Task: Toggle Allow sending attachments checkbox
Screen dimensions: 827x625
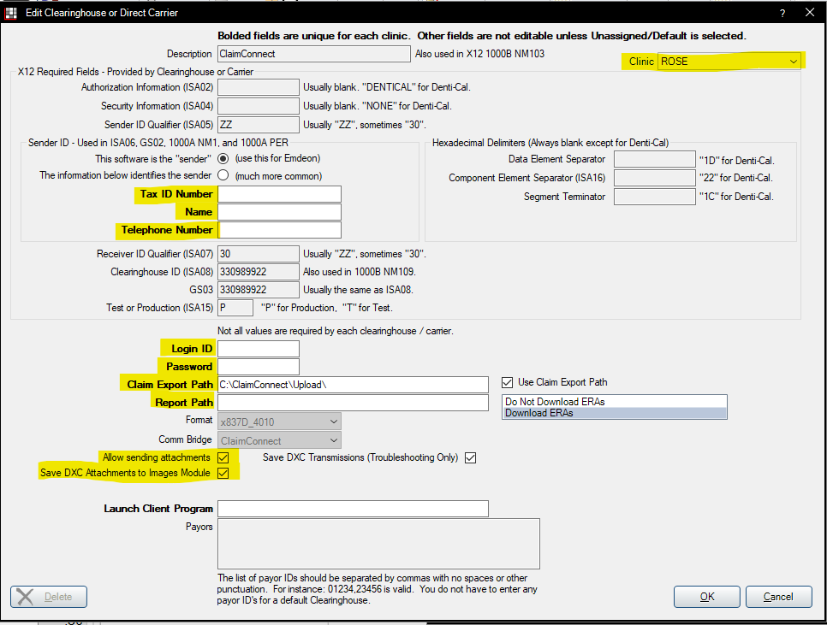Action: (x=223, y=457)
